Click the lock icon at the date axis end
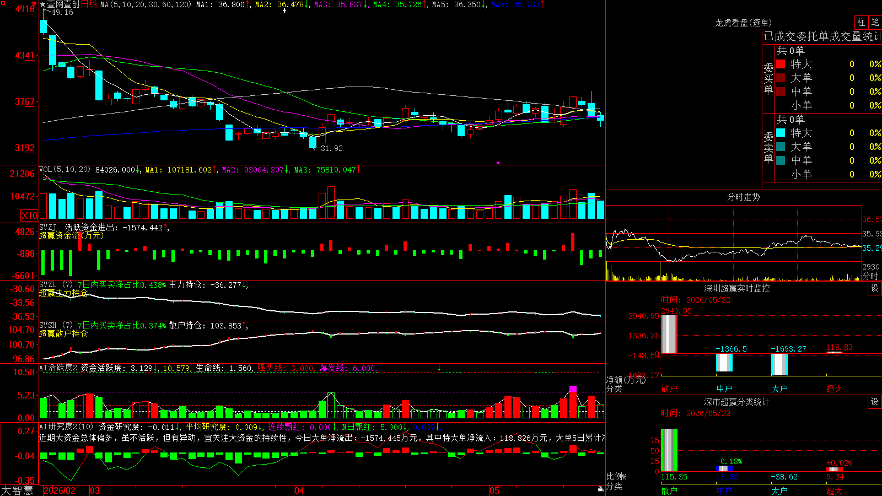The height and width of the screenshot is (496, 882). (x=601, y=489)
